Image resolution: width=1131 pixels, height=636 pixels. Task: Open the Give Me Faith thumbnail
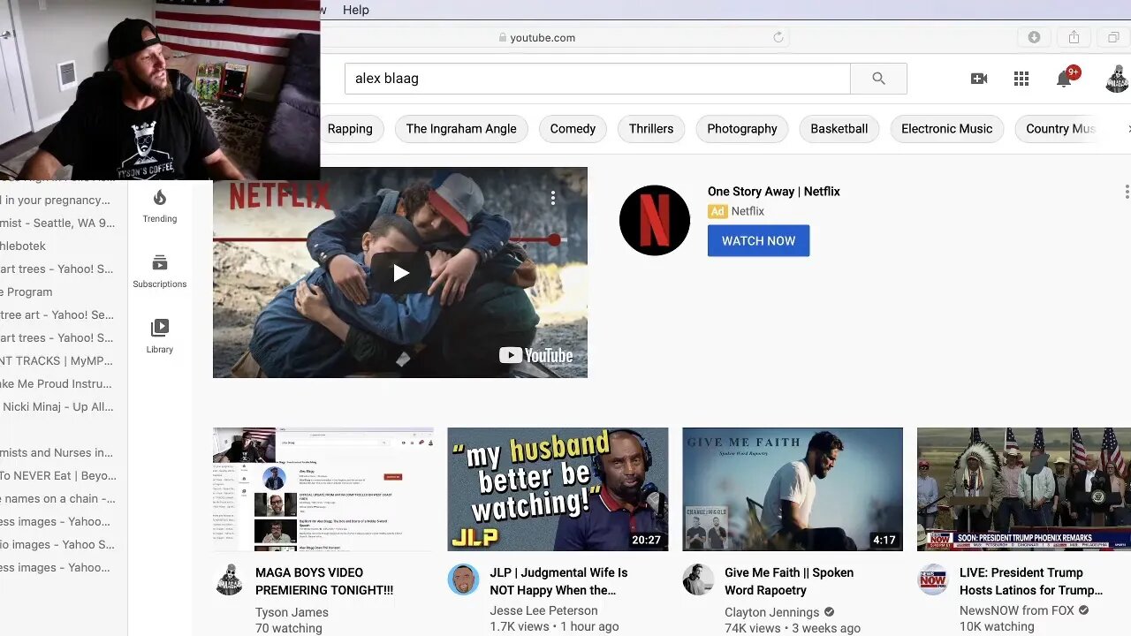tap(793, 488)
